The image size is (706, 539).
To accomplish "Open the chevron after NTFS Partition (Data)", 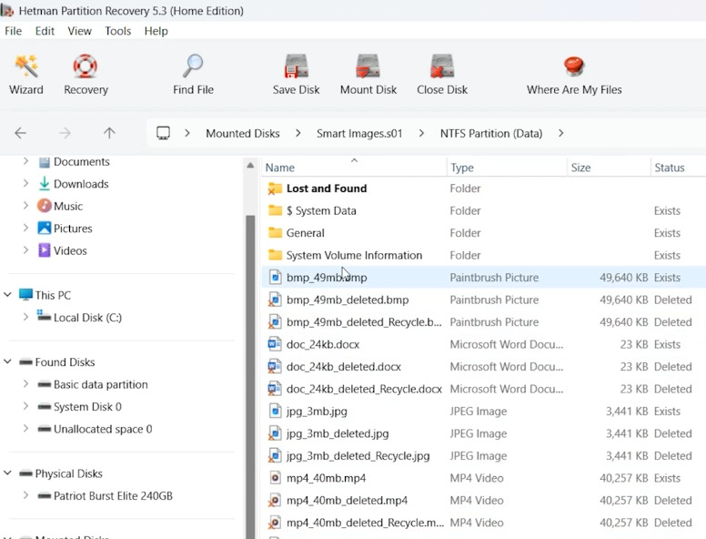I will 560,133.
